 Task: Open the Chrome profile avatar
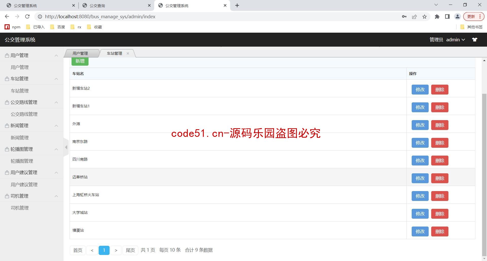click(x=457, y=17)
